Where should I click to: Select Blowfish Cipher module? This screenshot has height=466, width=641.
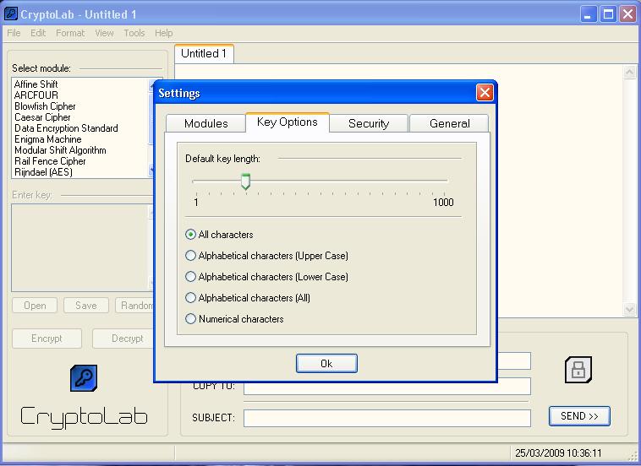pos(45,106)
